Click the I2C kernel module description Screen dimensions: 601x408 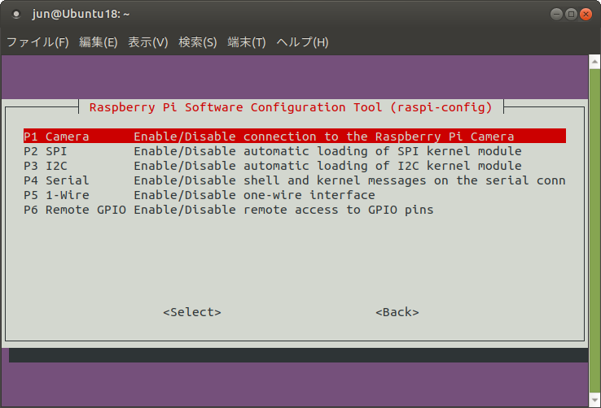coord(327,166)
